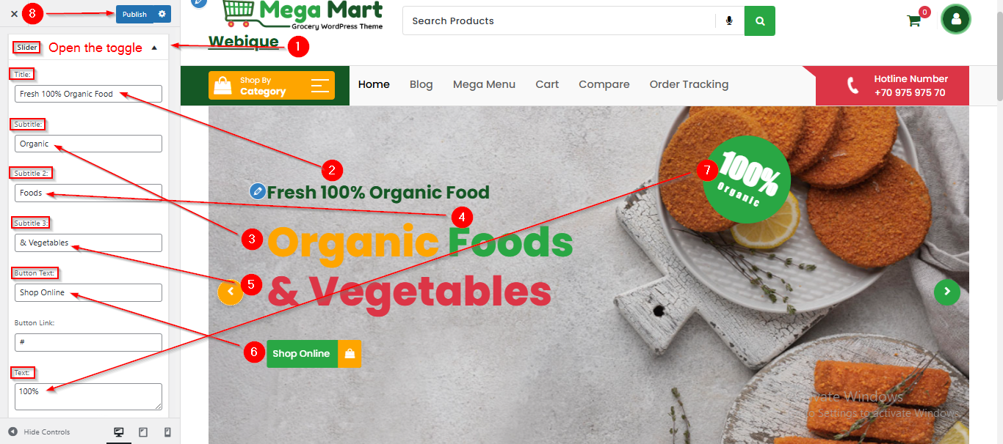The height and width of the screenshot is (444, 1003).
Task: Go to next slide arrow
Action: click(947, 292)
